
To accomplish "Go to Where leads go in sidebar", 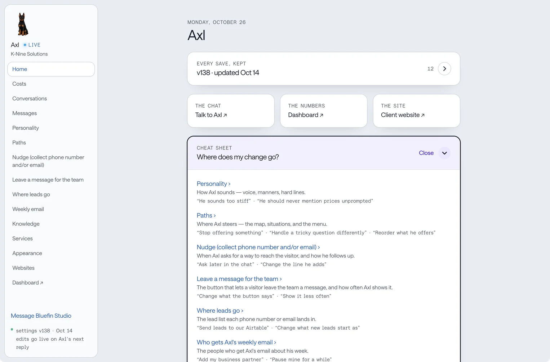I will point(51,195).
